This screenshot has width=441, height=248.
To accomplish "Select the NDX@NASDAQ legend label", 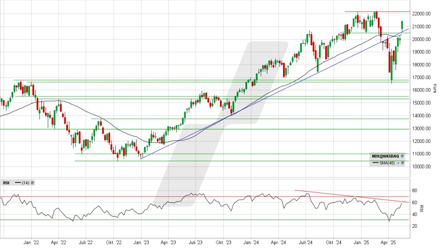I will 385,156.
